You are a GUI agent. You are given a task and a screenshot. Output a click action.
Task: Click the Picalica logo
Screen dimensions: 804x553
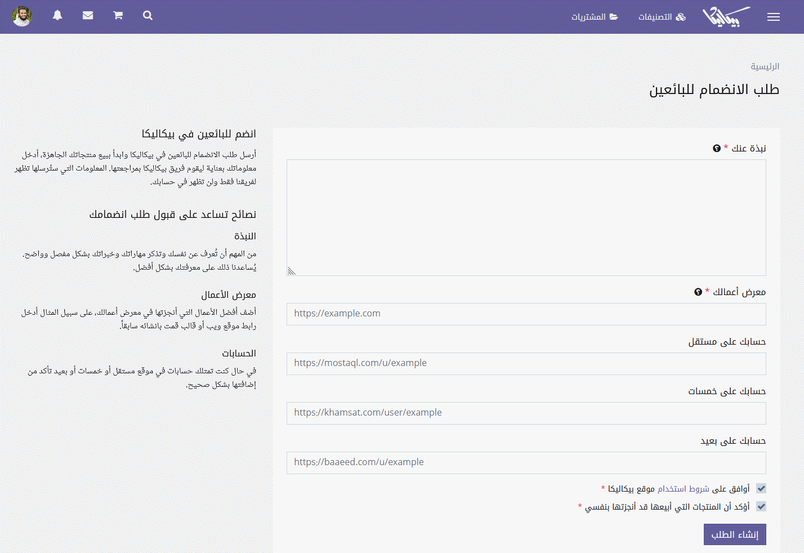(x=726, y=17)
